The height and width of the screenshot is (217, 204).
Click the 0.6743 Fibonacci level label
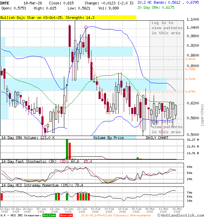[190, 92]
